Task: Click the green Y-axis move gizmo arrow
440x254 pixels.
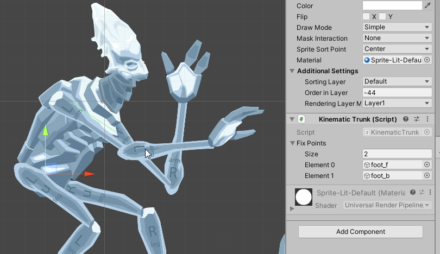Action: coord(46,131)
